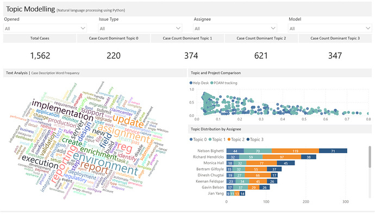The width and height of the screenshot is (375, 214).
Task: Click the Help Desk legend marker
Action: click(191, 83)
